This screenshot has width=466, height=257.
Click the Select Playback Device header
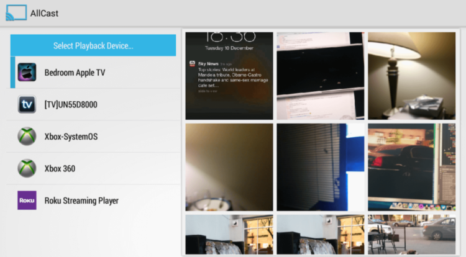93,45
